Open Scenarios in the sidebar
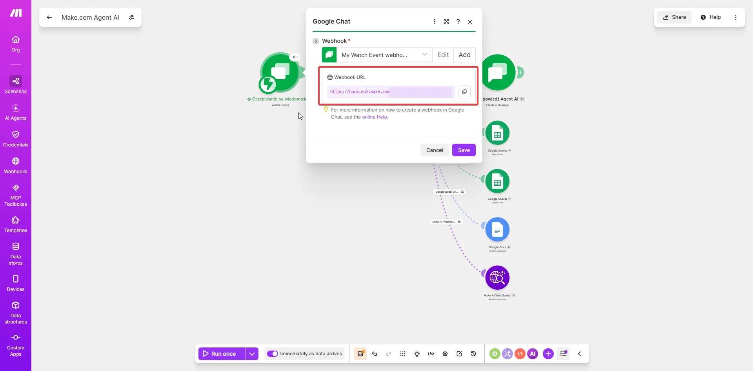Screen dimensions: 753x371 (x=16, y=85)
